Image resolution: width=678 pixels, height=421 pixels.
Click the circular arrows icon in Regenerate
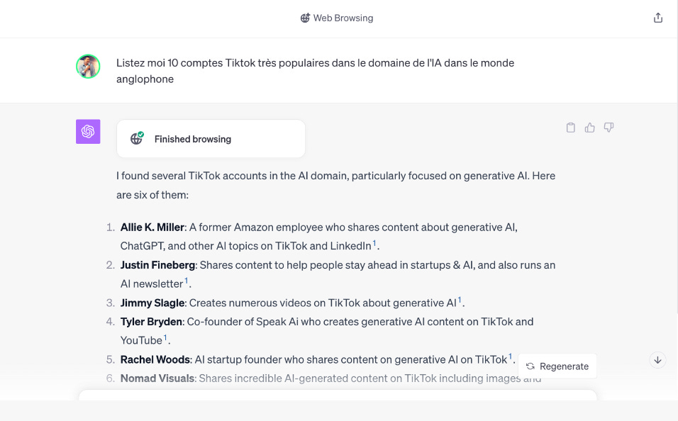point(530,366)
